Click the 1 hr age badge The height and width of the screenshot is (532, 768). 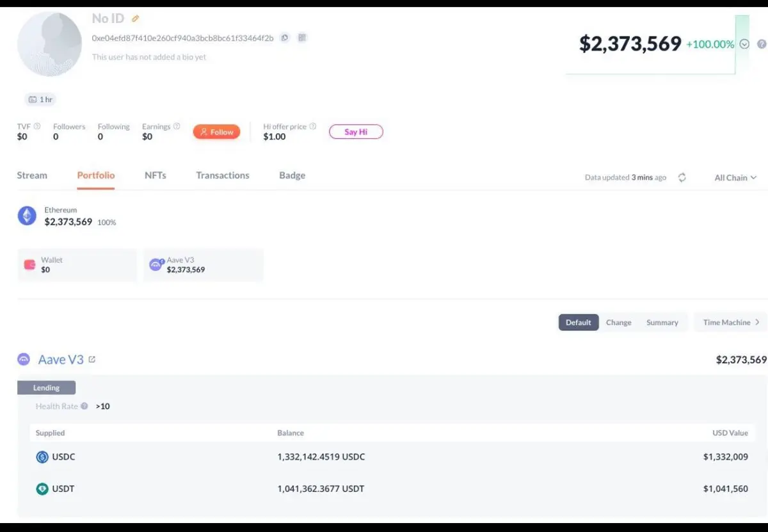(x=40, y=100)
